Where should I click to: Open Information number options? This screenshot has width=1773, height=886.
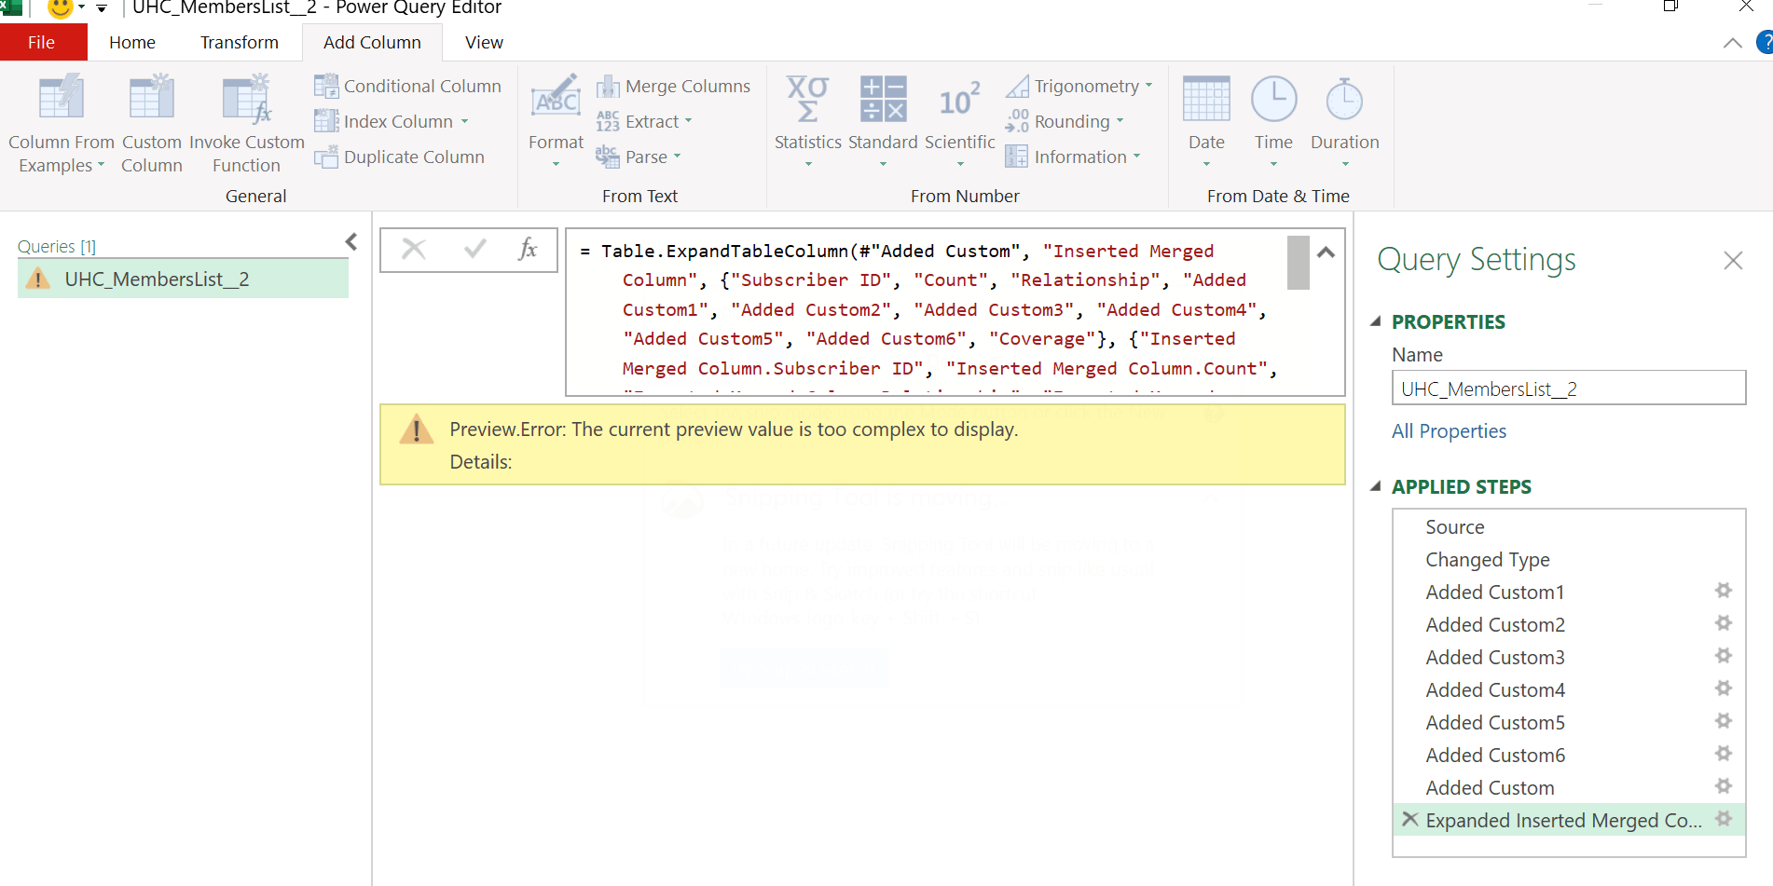[1073, 157]
